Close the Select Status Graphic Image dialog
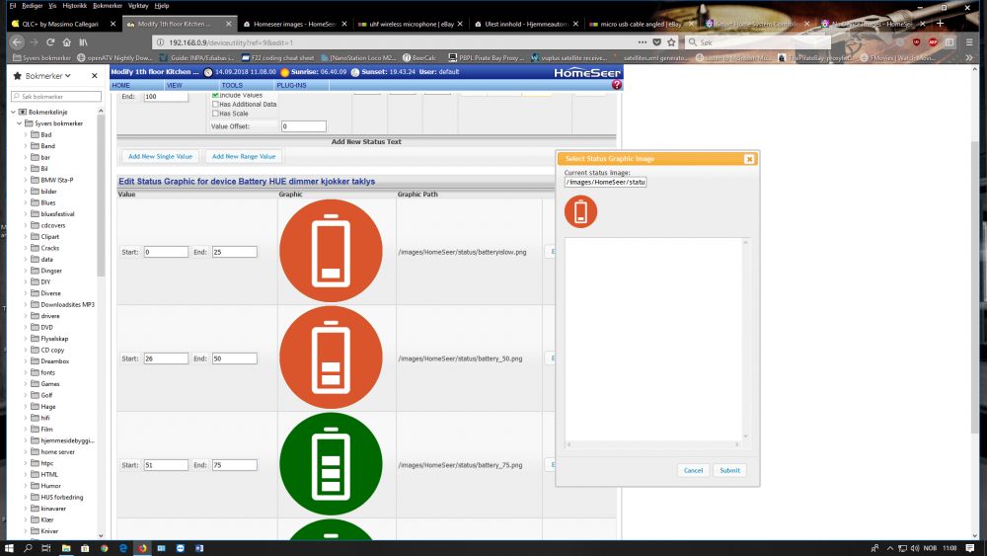 [x=749, y=158]
